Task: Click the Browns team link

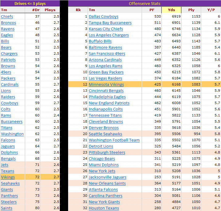Action: (x=8, y=66)
